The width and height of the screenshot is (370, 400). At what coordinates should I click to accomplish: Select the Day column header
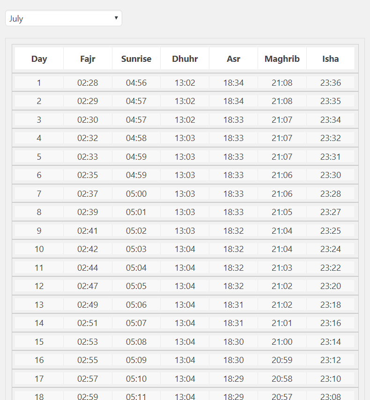tap(39, 59)
